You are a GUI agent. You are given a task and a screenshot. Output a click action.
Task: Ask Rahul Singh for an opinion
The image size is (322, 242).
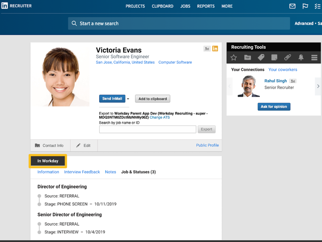point(274,106)
